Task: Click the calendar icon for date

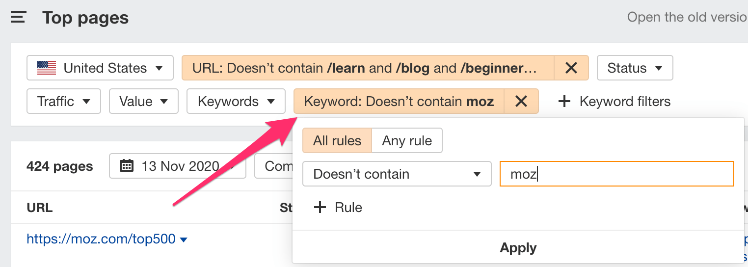Action: pos(127,166)
